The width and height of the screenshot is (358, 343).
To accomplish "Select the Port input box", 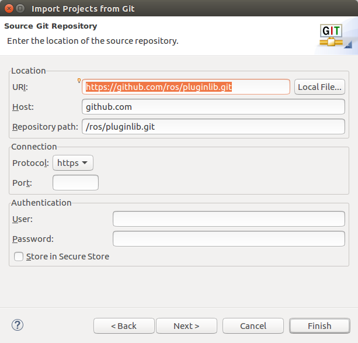I will coord(75,183).
